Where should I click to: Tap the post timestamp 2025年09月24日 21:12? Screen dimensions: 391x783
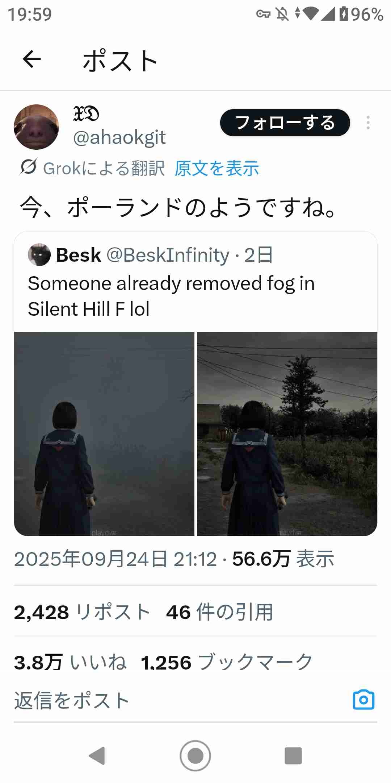click(115, 559)
